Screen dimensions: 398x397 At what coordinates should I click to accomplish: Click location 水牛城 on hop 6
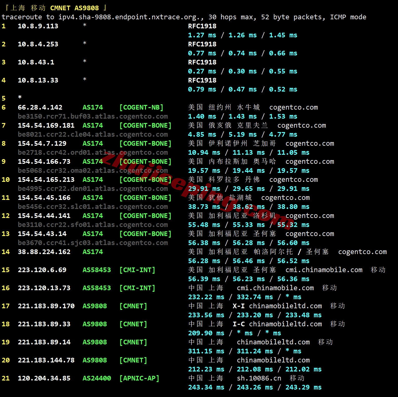pos(248,107)
